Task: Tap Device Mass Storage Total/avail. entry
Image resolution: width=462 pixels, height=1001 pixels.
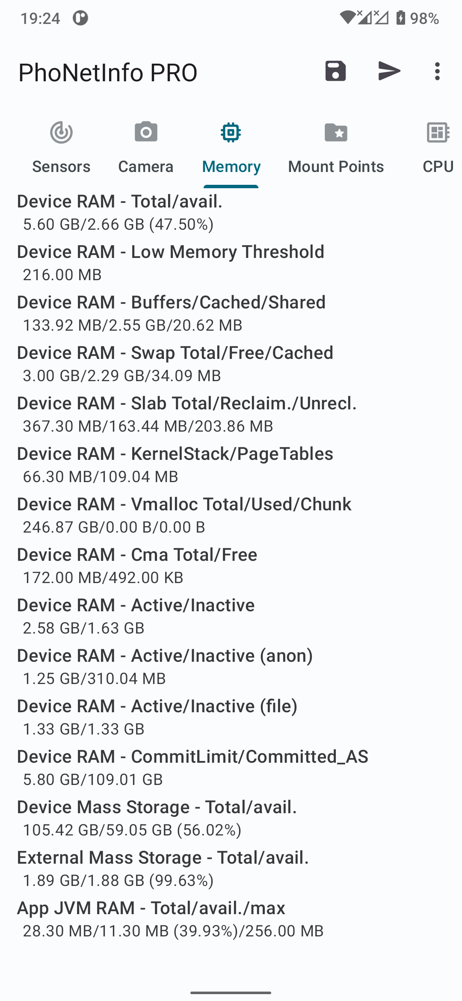Action: tap(231, 818)
